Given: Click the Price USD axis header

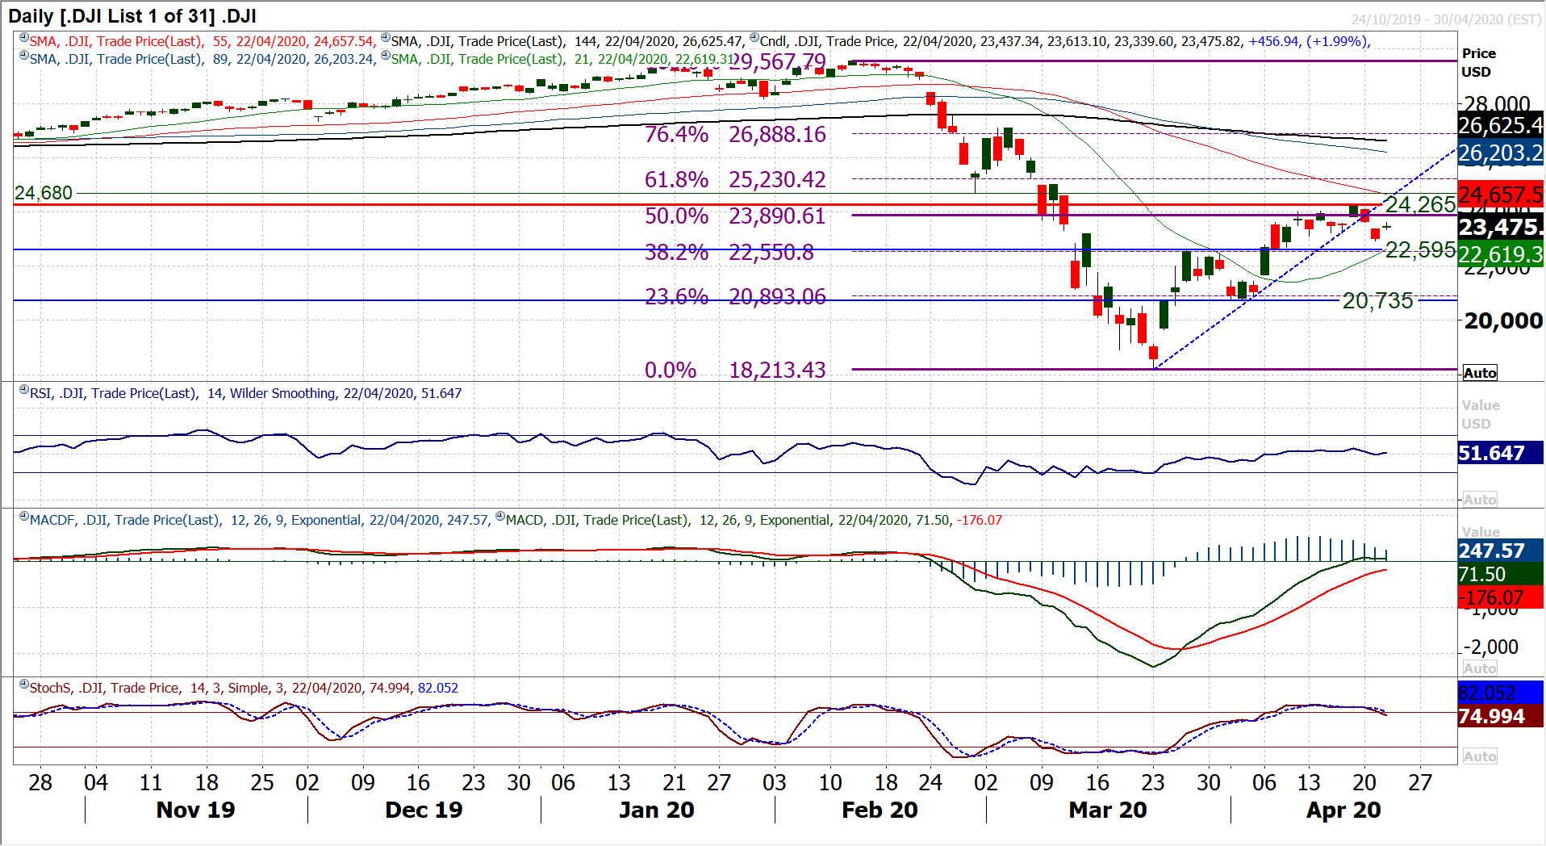Looking at the screenshot, I should point(1478,62).
